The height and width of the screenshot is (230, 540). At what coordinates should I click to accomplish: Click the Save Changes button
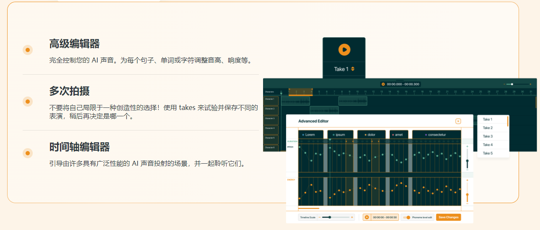449,217
